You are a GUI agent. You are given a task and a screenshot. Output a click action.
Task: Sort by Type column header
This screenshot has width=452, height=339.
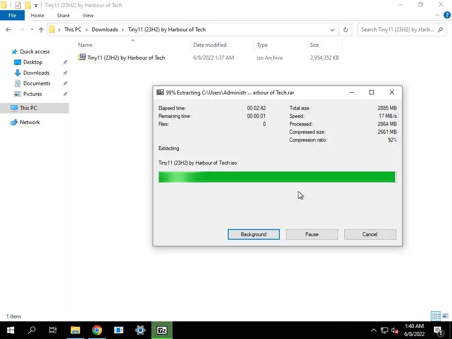point(280,45)
